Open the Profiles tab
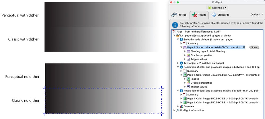The height and width of the screenshot is (119, 265). [179, 15]
